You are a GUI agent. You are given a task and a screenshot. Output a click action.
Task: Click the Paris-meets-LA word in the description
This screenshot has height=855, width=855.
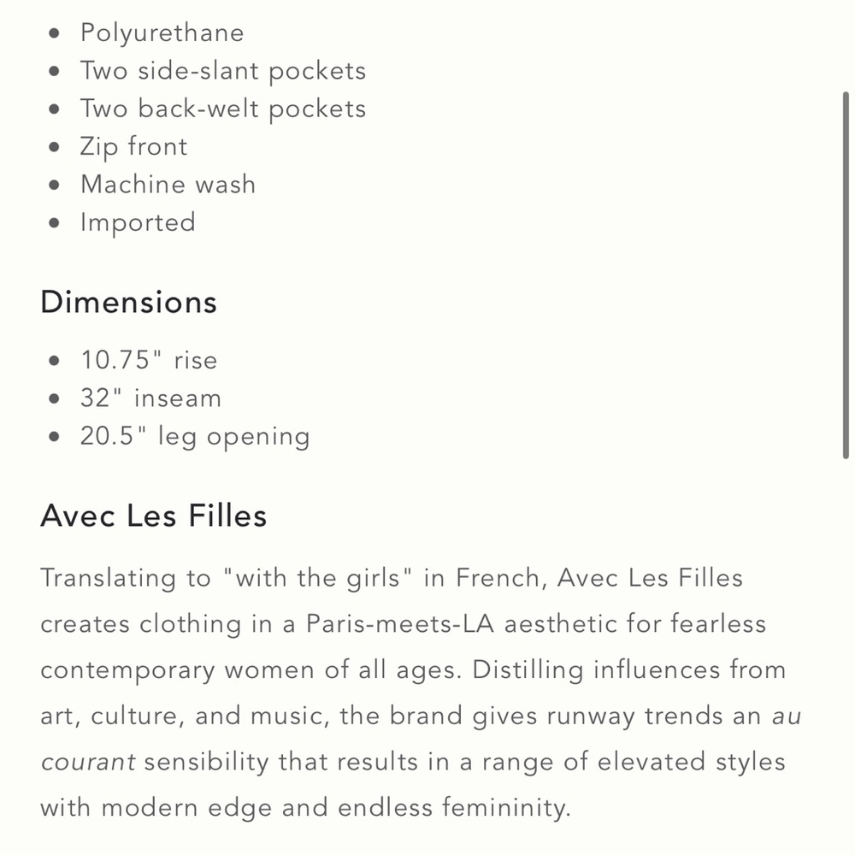pyautogui.click(x=402, y=624)
